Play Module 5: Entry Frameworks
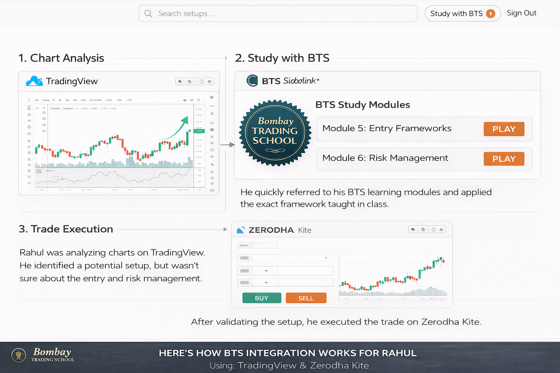The width and height of the screenshot is (560, 373). point(504,129)
